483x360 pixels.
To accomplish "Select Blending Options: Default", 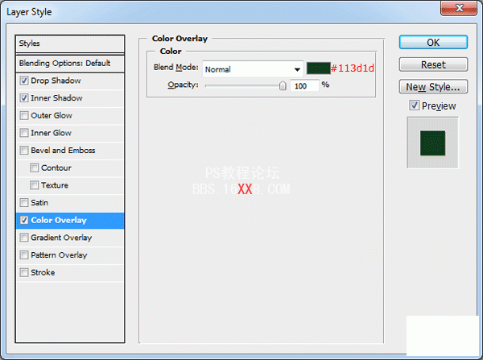I will coord(70,64).
